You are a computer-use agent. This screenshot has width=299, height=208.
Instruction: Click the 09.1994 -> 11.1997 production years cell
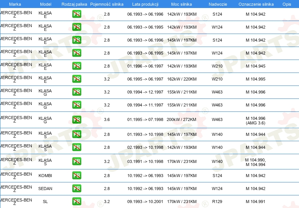(x=145, y=105)
